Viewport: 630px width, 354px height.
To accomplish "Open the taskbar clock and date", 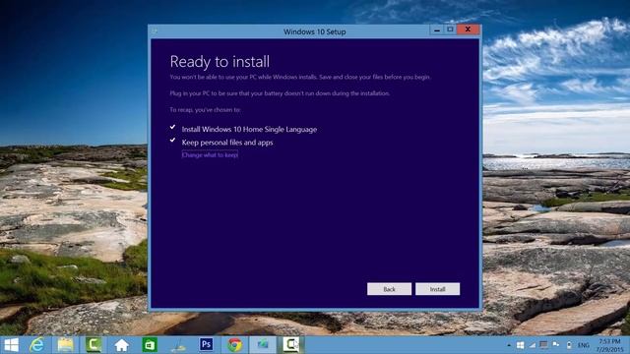I will click(x=610, y=345).
